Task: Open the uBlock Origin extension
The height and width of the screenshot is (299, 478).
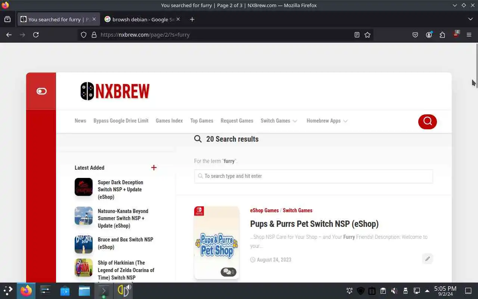Action: click(456, 34)
